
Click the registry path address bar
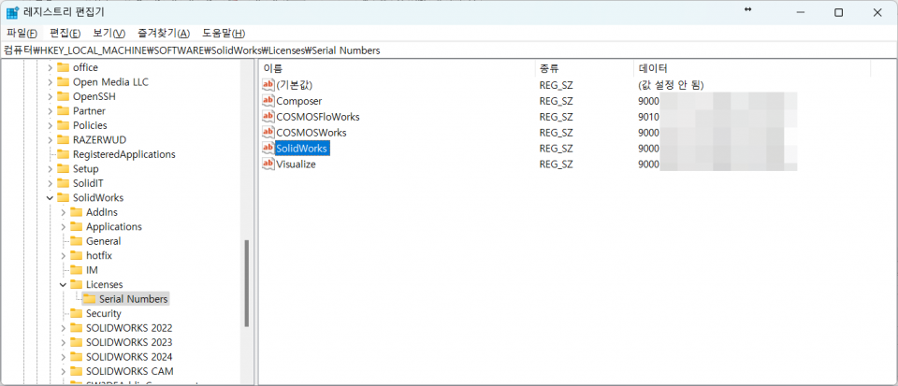(449, 50)
